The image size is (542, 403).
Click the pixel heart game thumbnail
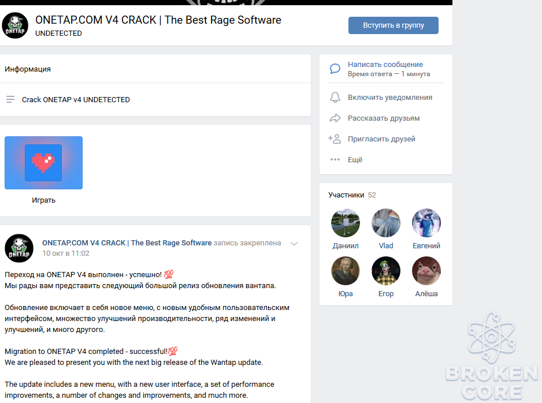click(x=43, y=163)
